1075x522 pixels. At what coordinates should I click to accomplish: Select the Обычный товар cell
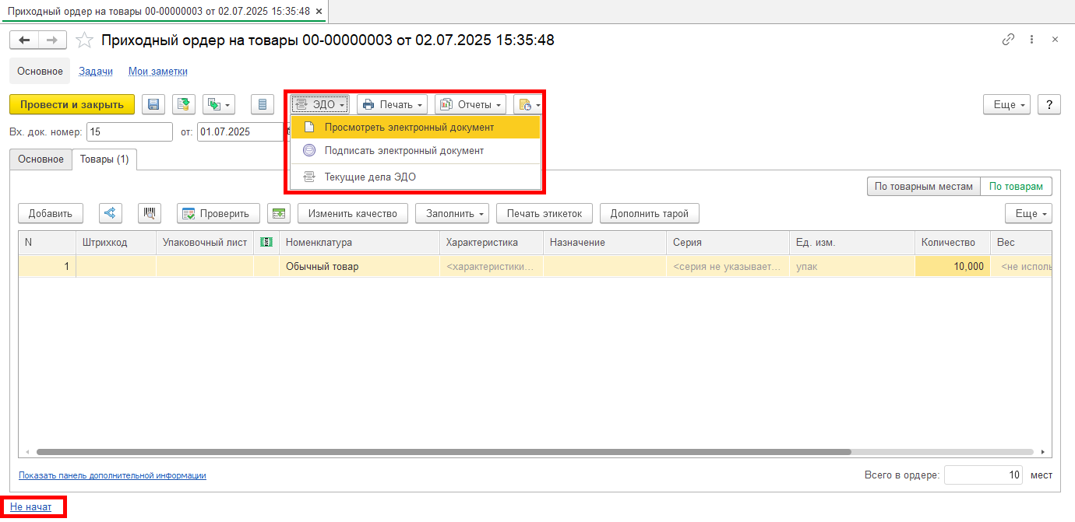click(x=359, y=267)
